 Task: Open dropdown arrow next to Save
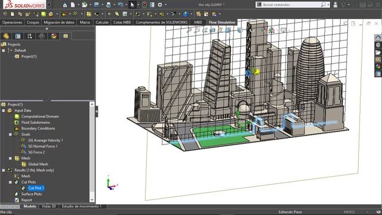point(102,5)
